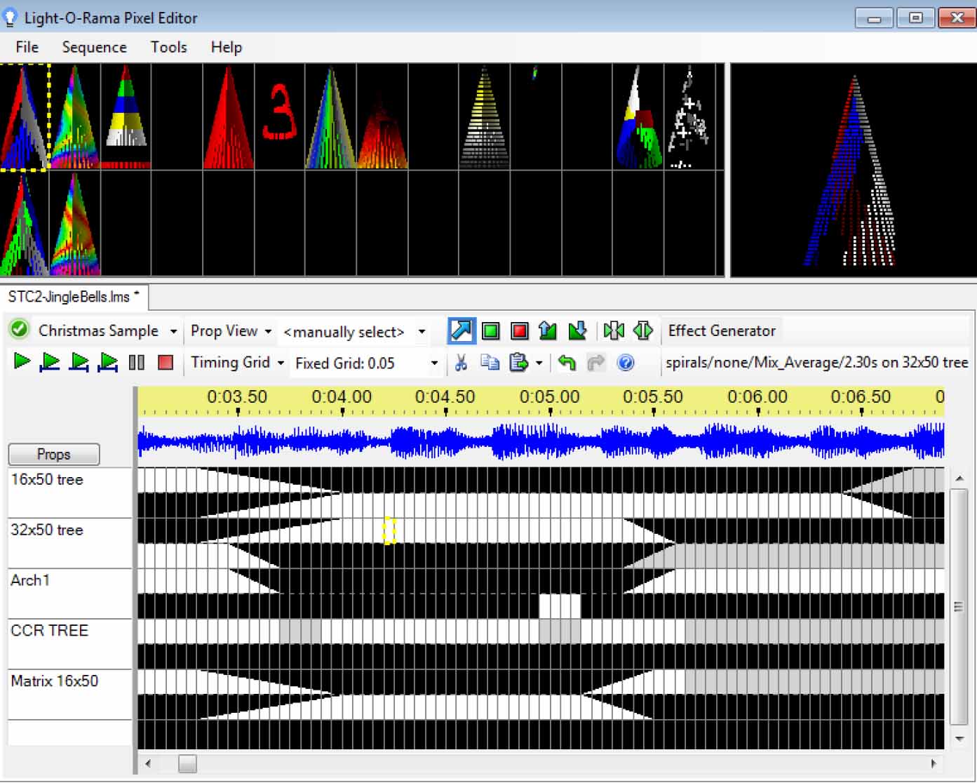The image size is (977, 783).
Task: Click the Paste icon
Action: click(x=518, y=363)
